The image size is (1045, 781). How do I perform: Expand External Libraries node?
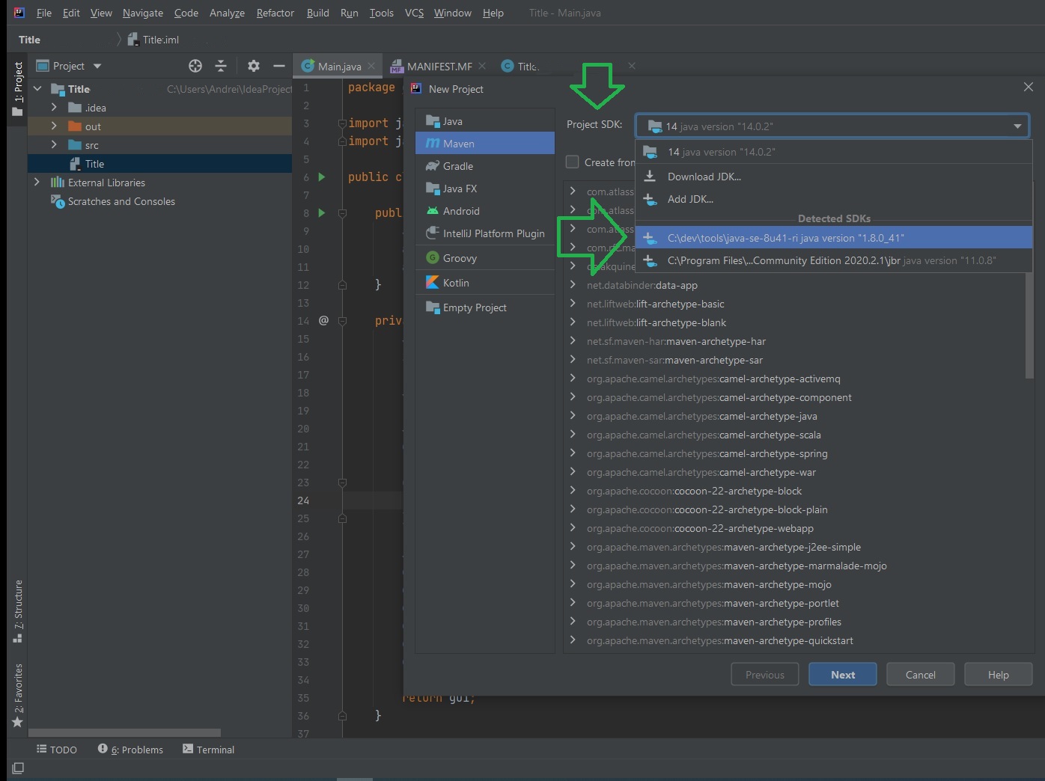tap(37, 183)
